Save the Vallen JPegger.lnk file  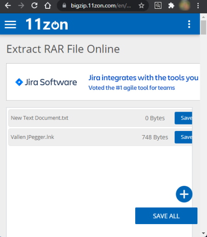point(184,137)
